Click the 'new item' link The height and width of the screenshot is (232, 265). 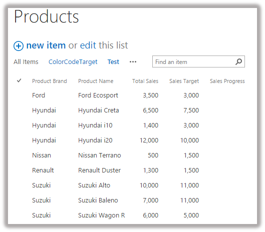pos(46,45)
